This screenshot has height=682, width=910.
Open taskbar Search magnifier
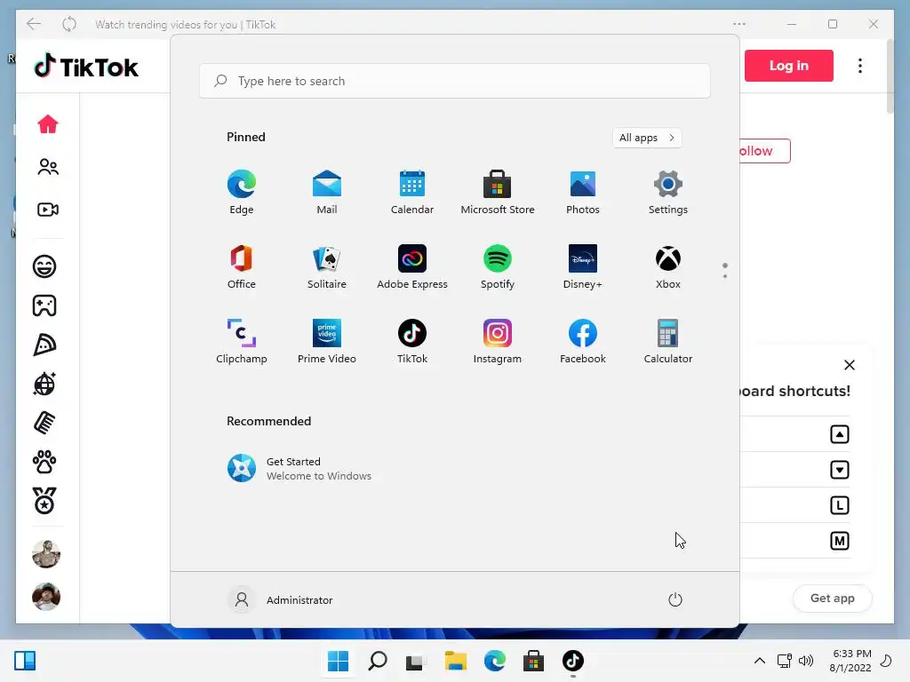377,661
